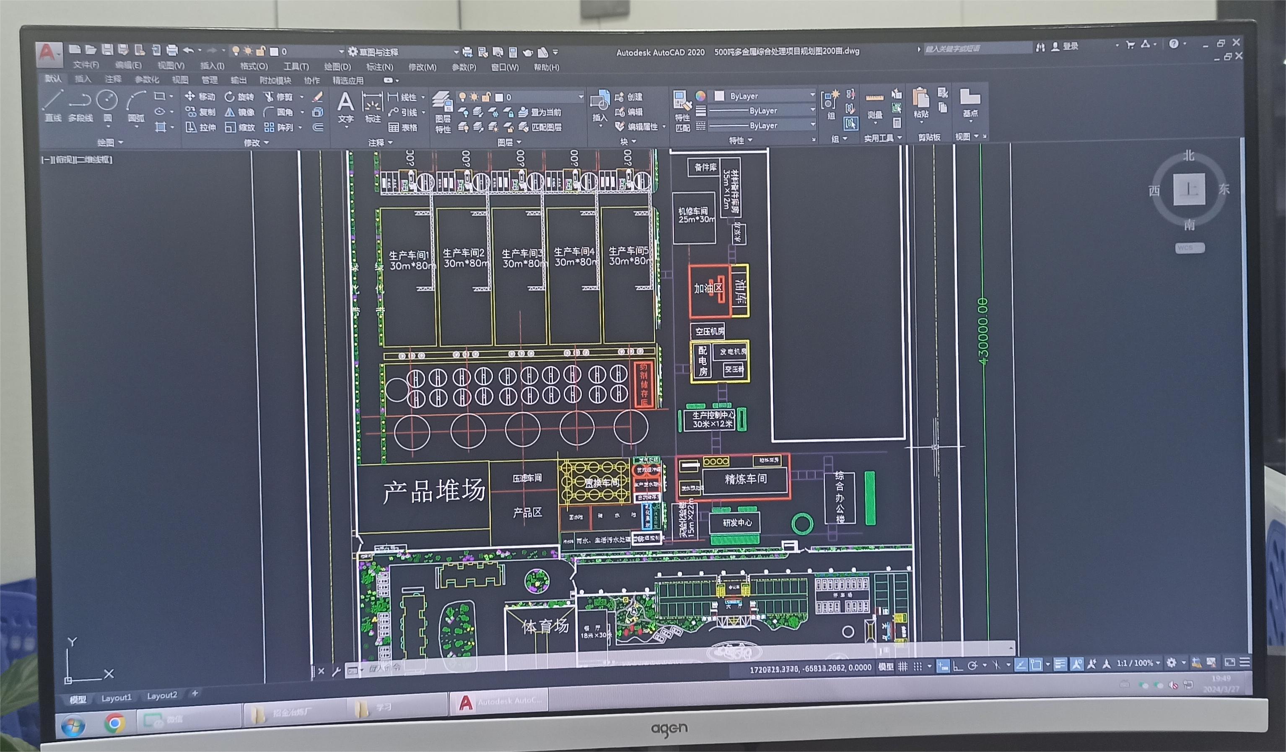Open the 文件(F) menu
The width and height of the screenshot is (1286, 752).
(x=86, y=65)
